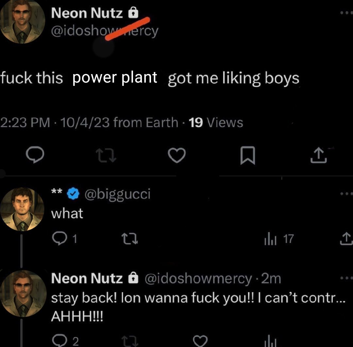The image size is (353, 347).
Task: Reply to the main power plant tweet
Action: click(35, 154)
